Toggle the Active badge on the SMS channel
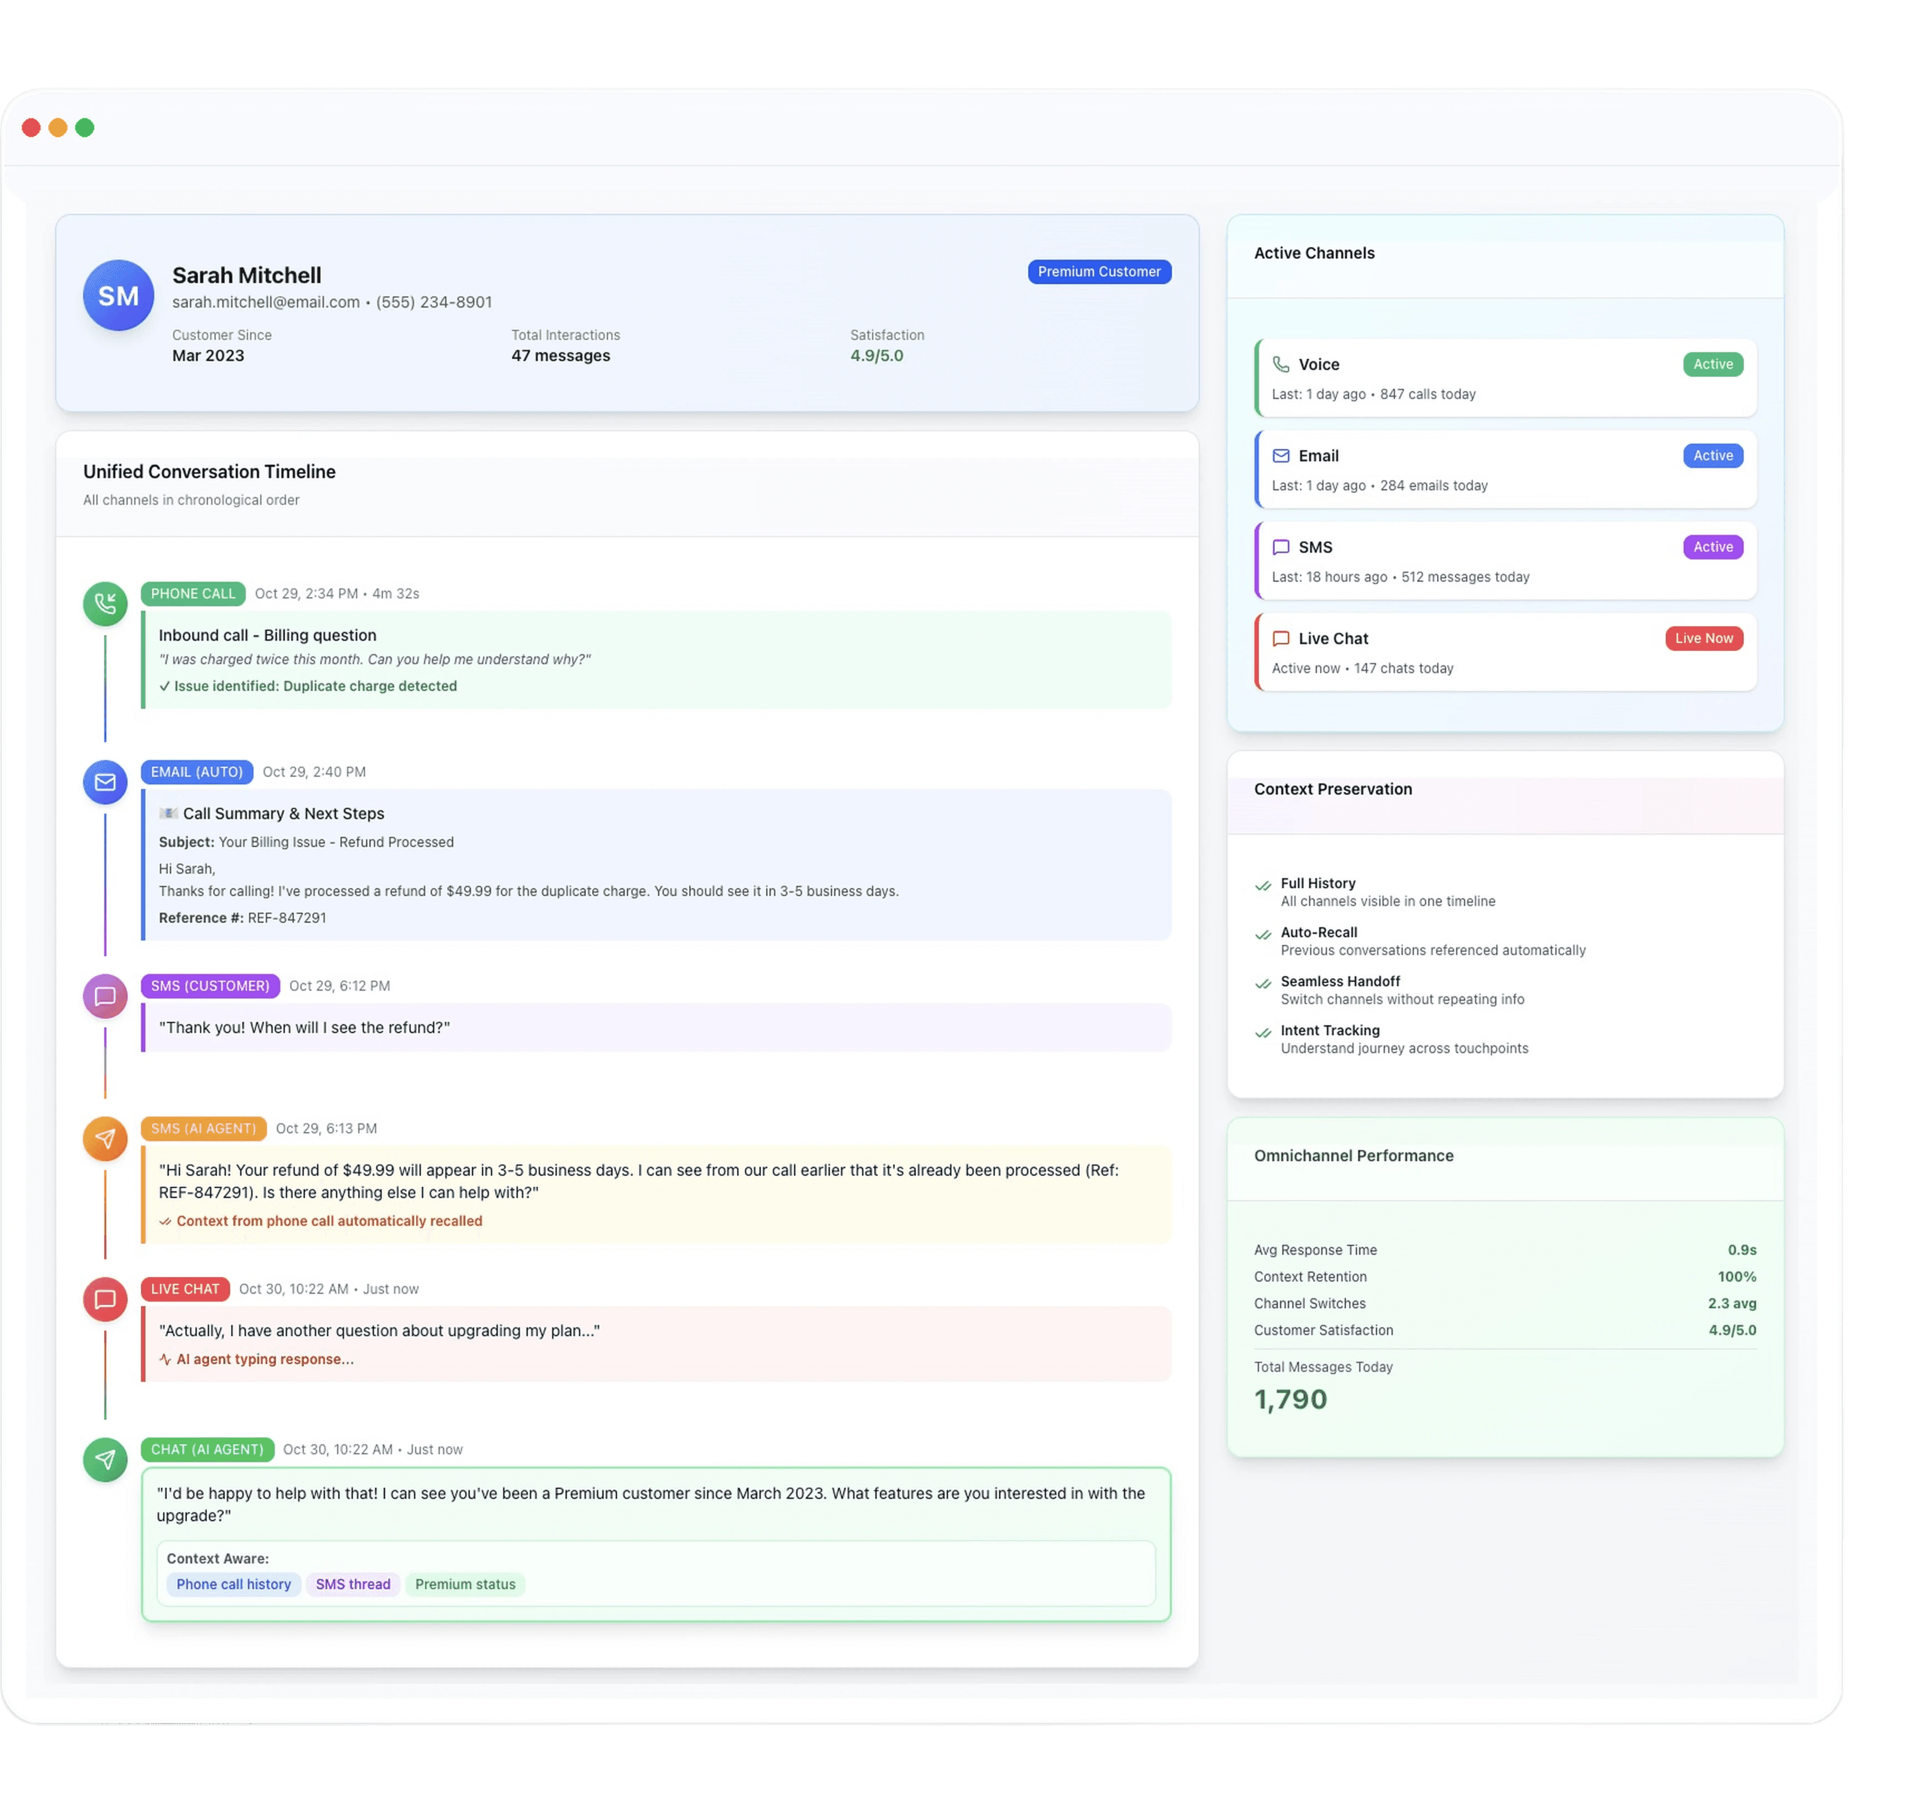Image resolution: width=1931 pixels, height=1812 pixels. [1713, 547]
